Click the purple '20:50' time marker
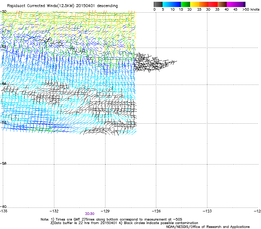The image size is (261, 229). (90, 214)
